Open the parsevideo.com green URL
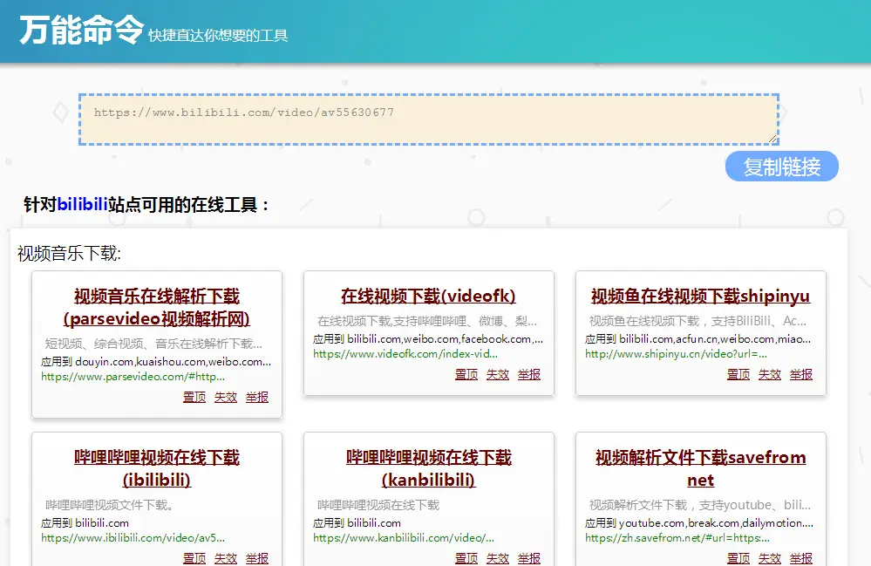871x566 pixels. (133, 377)
